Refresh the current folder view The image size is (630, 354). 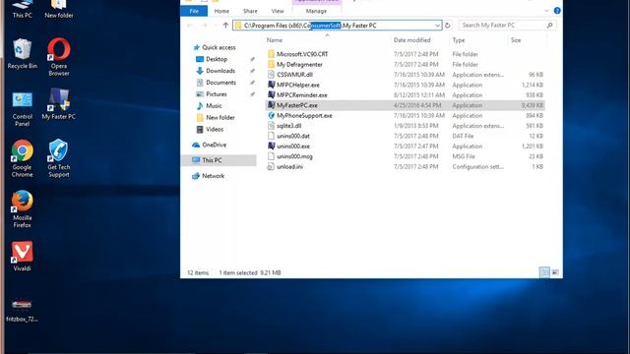click(x=448, y=26)
